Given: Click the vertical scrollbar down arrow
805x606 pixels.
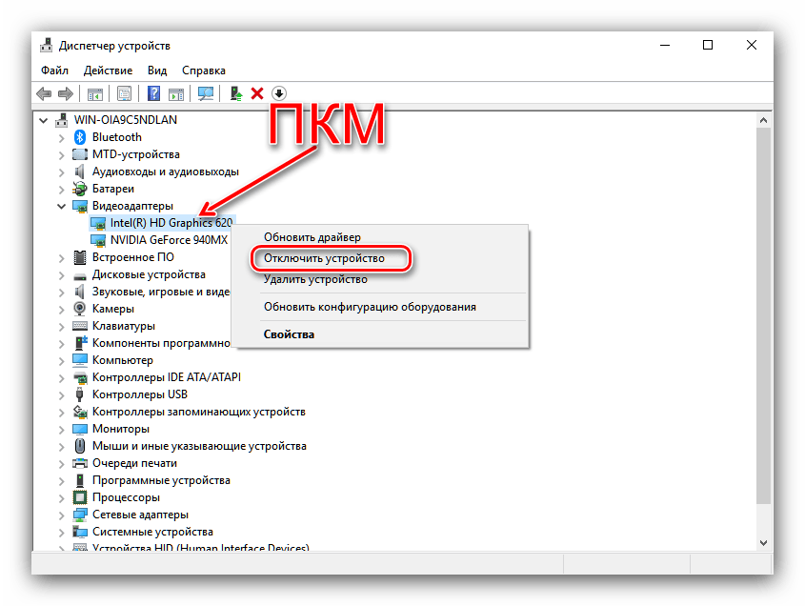Looking at the screenshot, I should 763,543.
